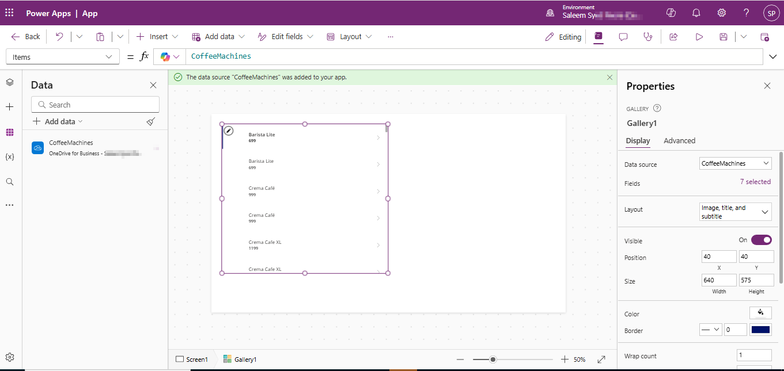Image resolution: width=784 pixels, height=371 pixels.
Task: Open notifications bell icon
Action: pos(696,13)
